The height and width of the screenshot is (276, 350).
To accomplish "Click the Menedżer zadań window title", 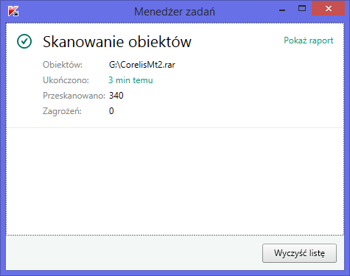I will 175,12.
